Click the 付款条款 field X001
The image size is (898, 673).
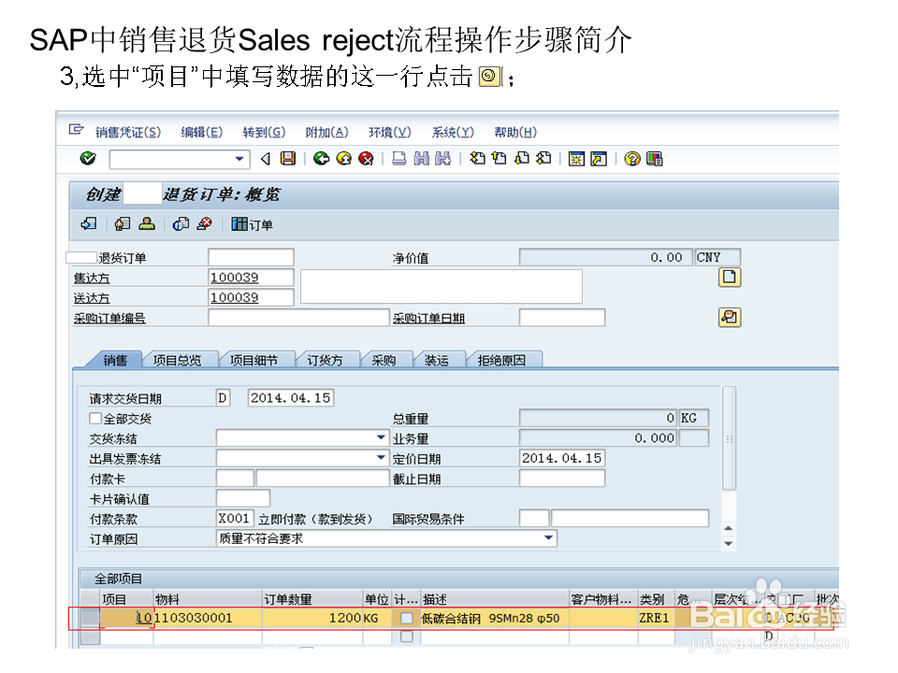click(x=235, y=519)
